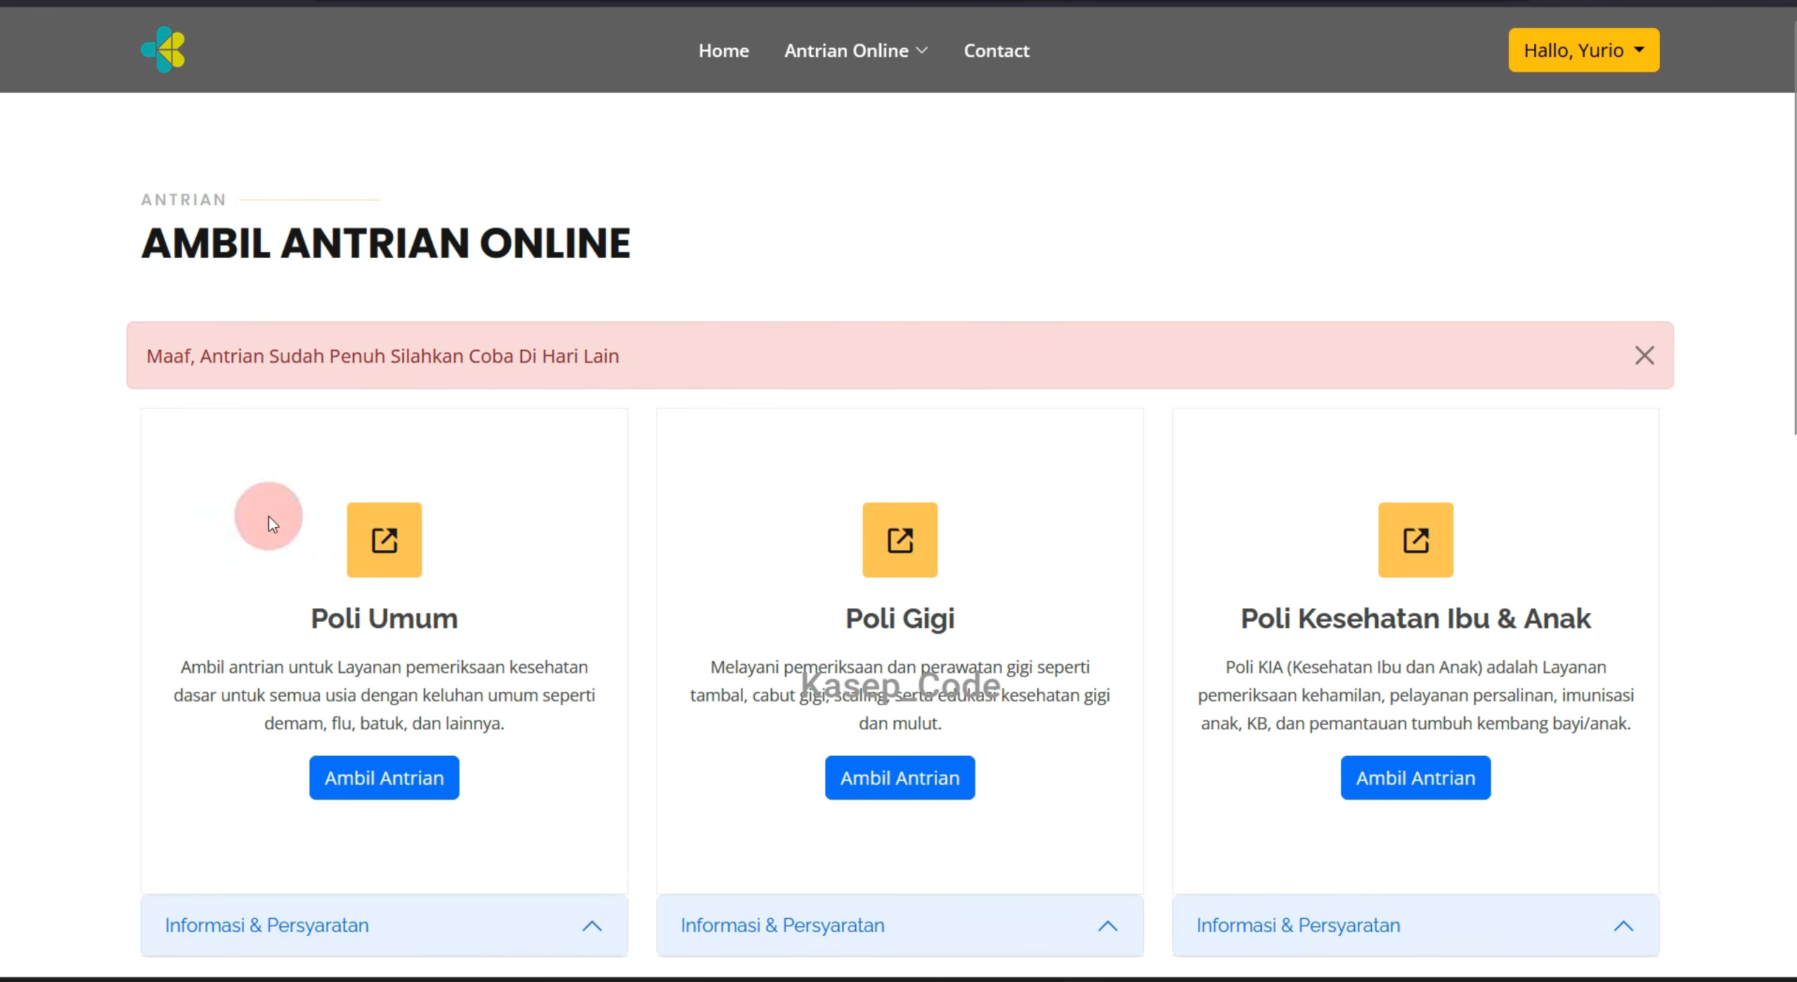This screenshot has width=1797, height=982.
Task: Collapse Informasi & Persyaratan under Poli Kesehatan Ibu & Anak
Action: [x=1415, y=925]
